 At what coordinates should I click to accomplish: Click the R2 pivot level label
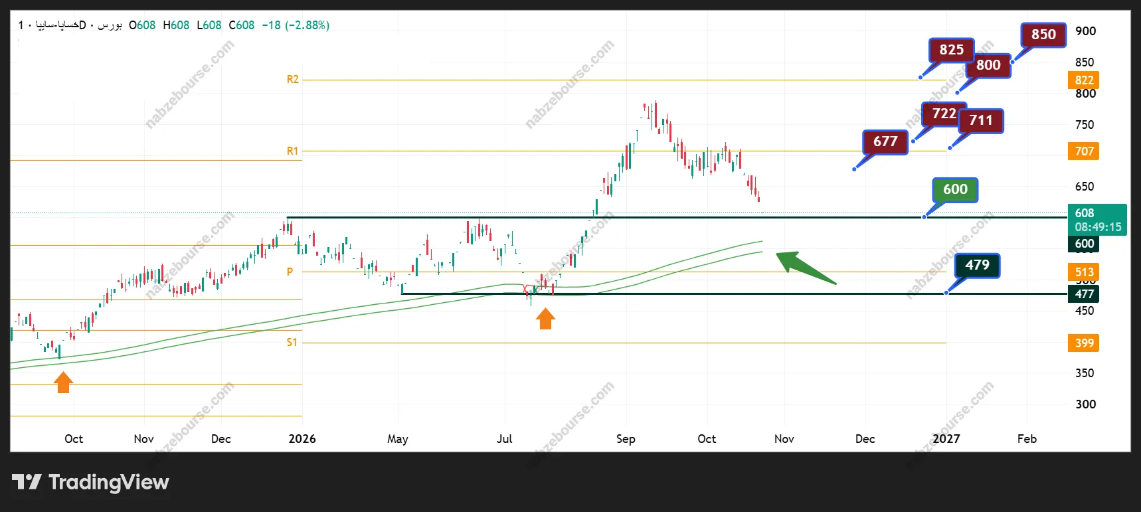(x=293, y=80)
